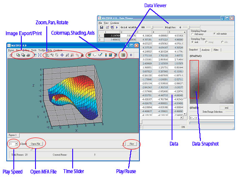This screenshot has width=238, height=178.
Task: Select the magnifier zoom tool
Action: (x=67, y=55)
